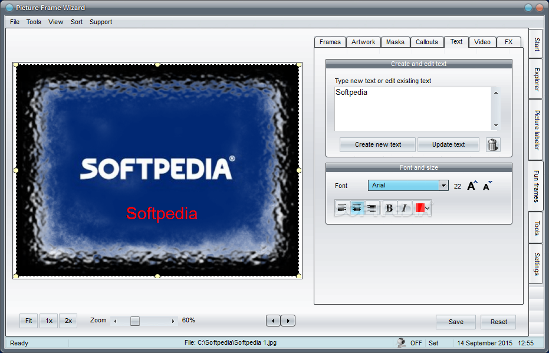
Task: Switch to the Video tab
Action: tap(482, 42)
